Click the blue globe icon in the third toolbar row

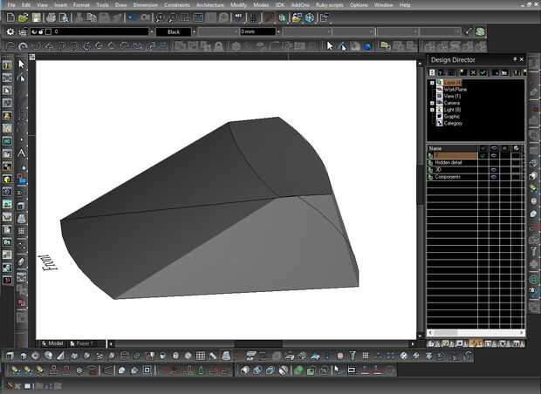pos(367,46)
